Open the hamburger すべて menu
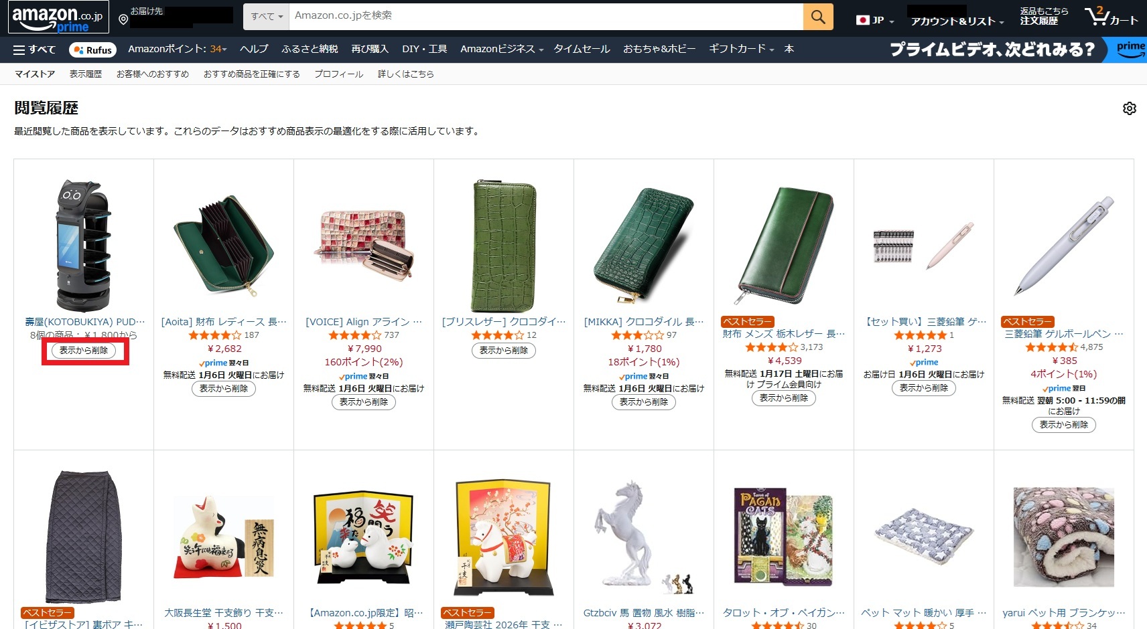 click(x=34, y=50)
